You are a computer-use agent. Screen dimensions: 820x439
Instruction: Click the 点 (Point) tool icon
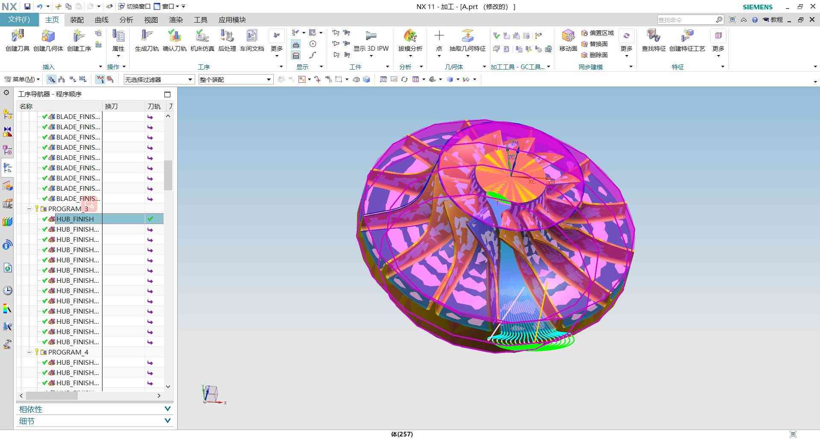(x=439, y=36)
